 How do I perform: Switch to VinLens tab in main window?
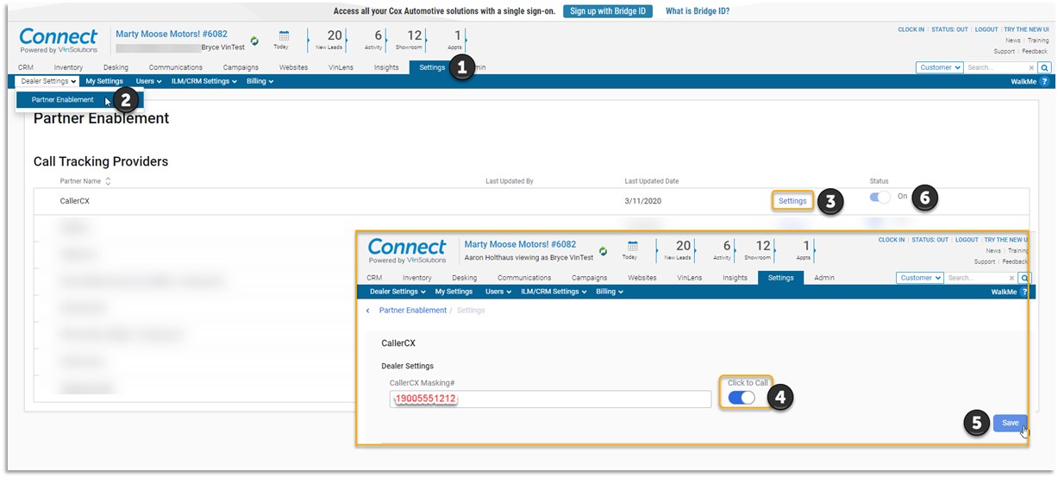pos(341,67)
